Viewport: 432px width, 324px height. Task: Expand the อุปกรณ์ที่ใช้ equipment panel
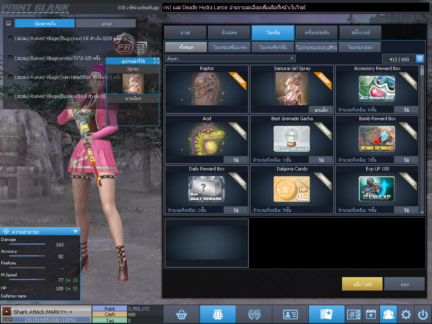157,61
